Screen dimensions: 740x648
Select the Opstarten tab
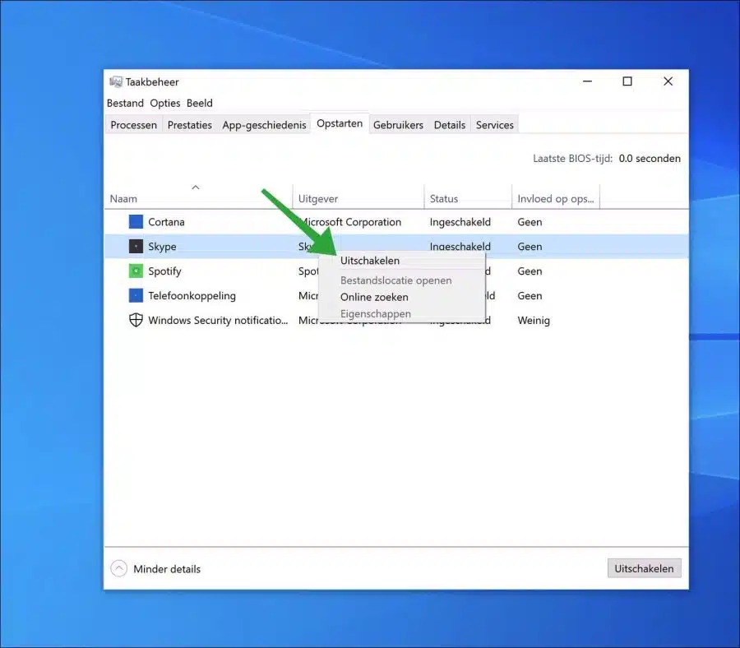coord(340,123)
